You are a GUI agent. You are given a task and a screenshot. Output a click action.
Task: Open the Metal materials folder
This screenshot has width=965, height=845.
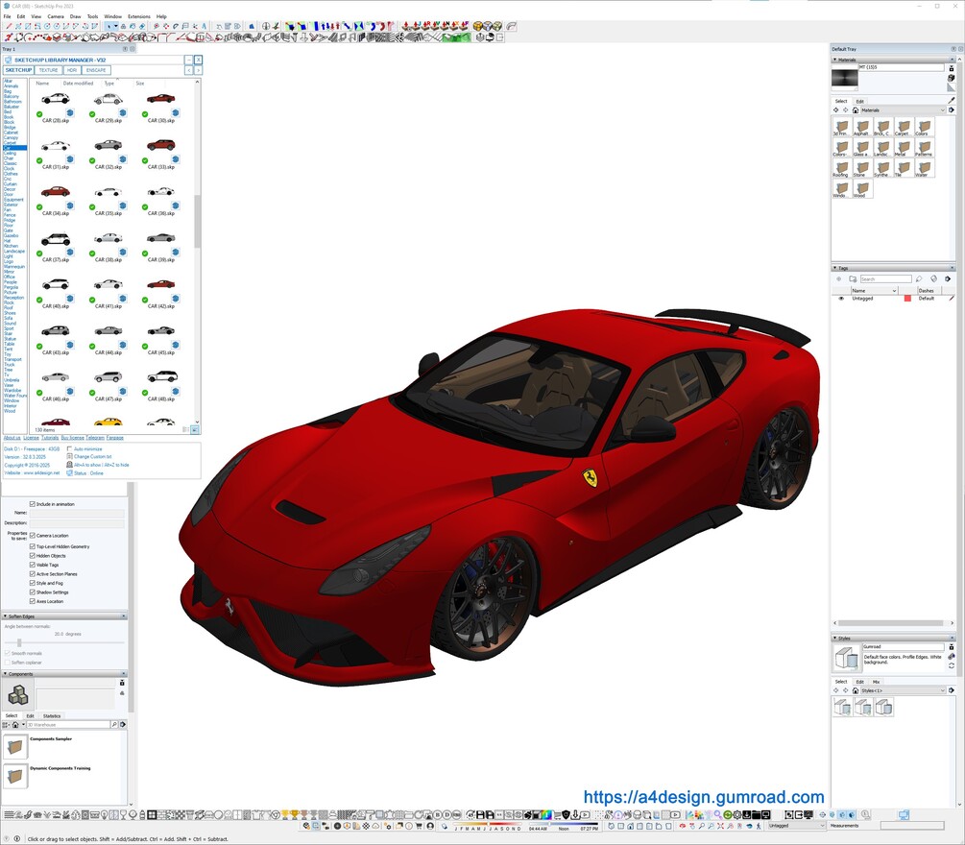coord(903,147)
